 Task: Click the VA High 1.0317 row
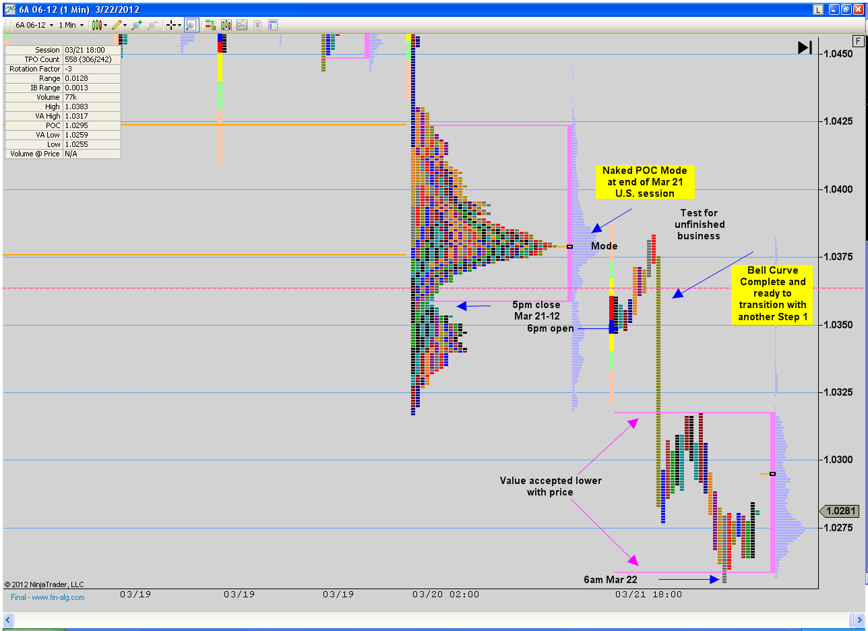pyautogui.click(x=63, y=116)
